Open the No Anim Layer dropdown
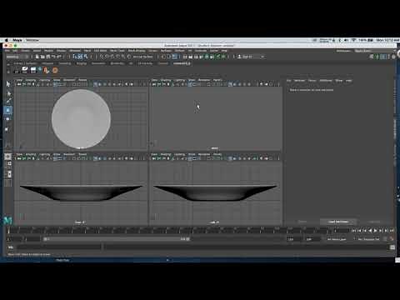This screenshot has height=300, width=400. click(x=337, y=239)
